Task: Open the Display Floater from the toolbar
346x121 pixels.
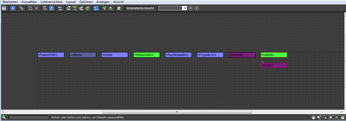Action: click(4, 8)
